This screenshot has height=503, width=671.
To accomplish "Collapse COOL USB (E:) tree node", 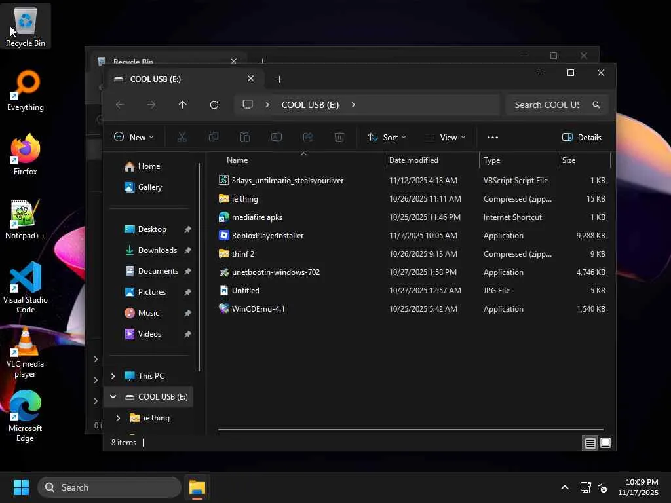I will tap(113, 397).
